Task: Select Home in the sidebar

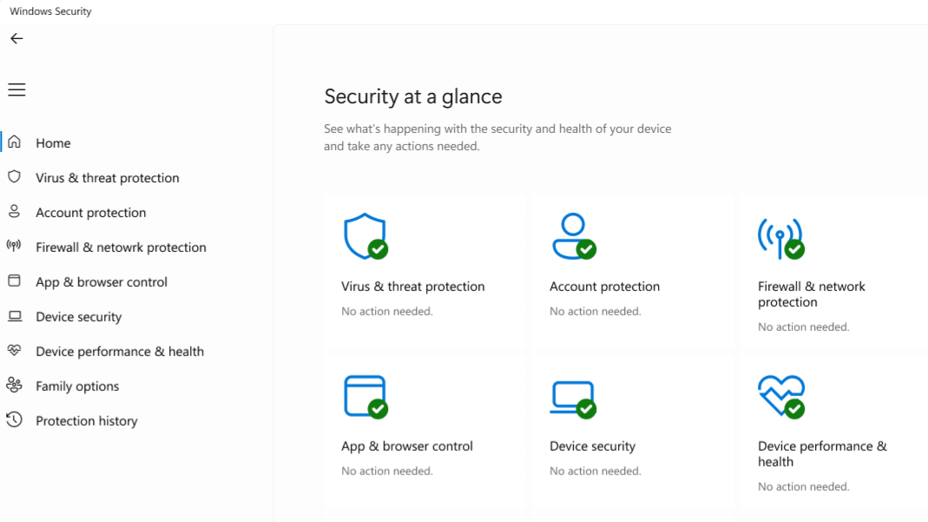Action: click(53, 142)
